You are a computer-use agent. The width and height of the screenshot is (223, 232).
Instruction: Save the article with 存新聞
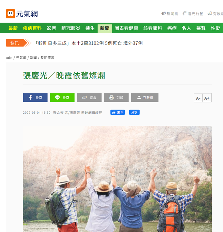145,98
